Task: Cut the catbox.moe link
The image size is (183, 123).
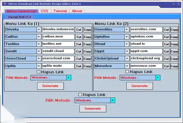Action: pos(79,37)
